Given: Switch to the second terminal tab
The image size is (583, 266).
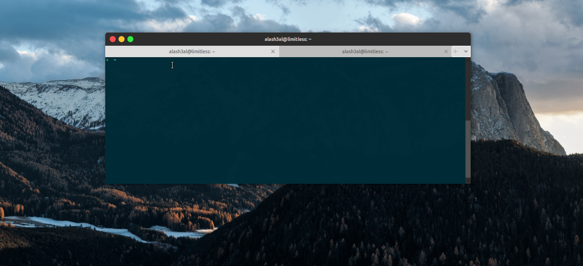Looking at the screenshot, I should (365, 51).
